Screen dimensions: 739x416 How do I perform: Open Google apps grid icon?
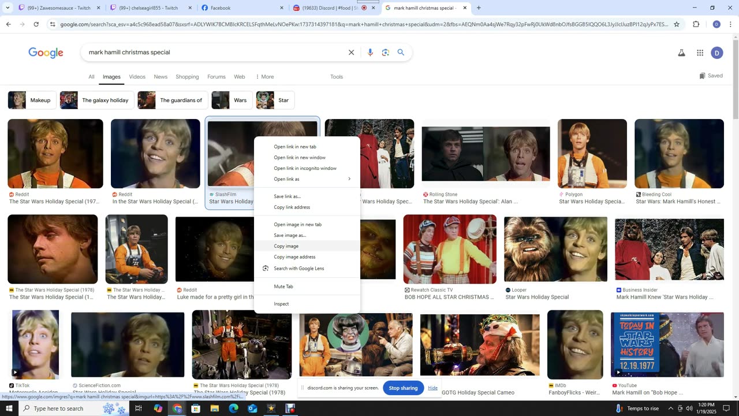(x=700, y=53)
